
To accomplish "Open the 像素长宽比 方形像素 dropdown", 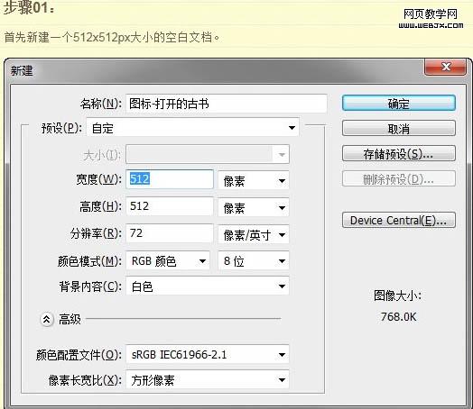I will coord(208,380).
